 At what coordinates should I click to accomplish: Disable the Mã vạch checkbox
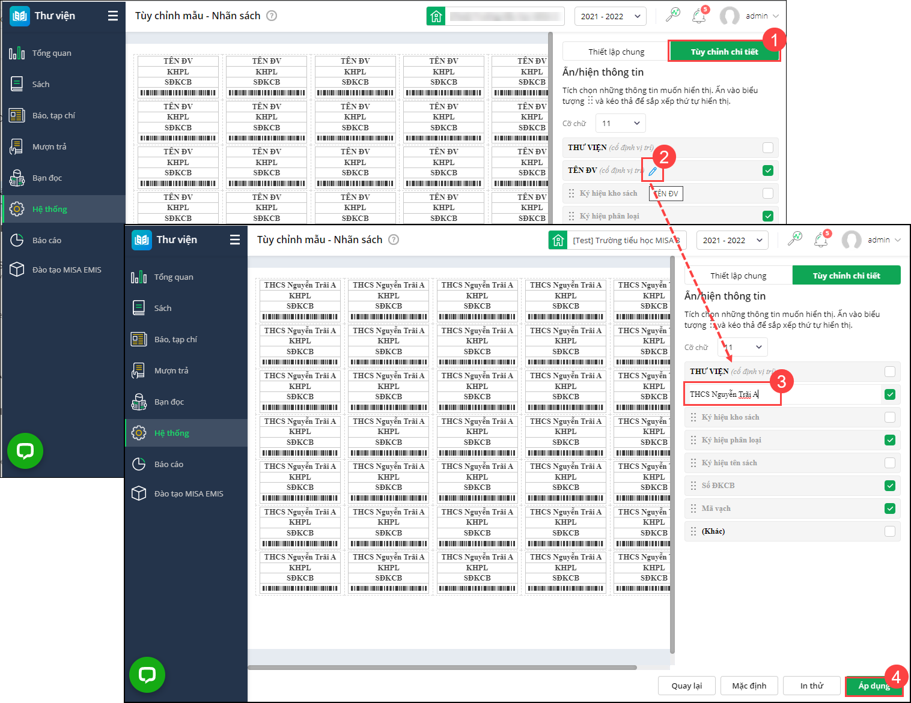click(890, 508)
